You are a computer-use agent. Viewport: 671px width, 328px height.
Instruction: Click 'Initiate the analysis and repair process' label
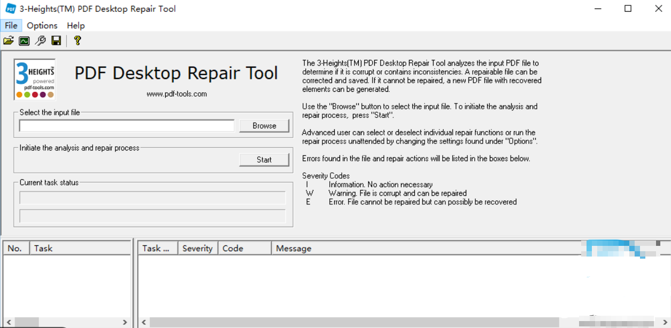pos(80,148)
